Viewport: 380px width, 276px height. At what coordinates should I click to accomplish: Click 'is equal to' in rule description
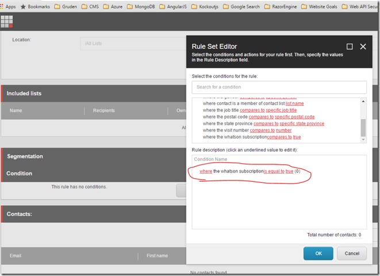(274, 171)
